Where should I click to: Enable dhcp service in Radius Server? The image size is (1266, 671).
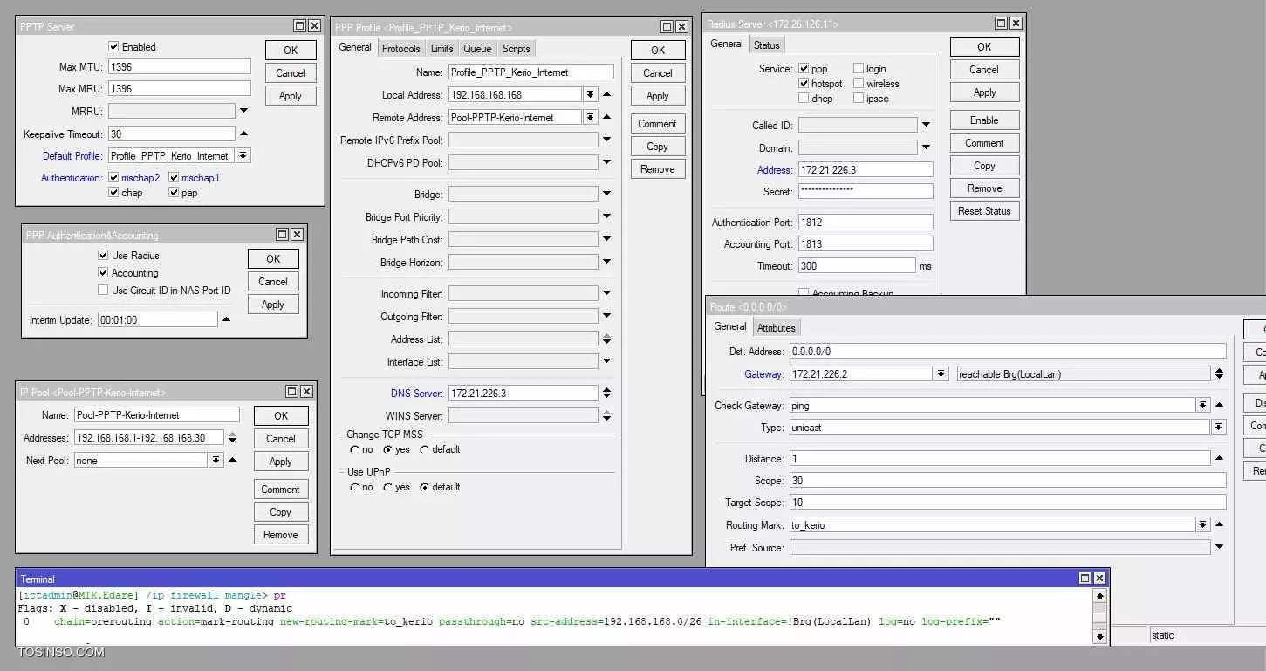(804, 99)
